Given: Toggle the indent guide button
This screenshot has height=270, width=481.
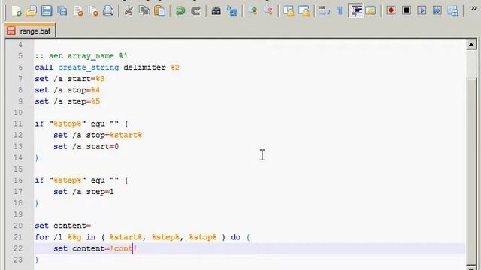Looking at the screenshot, I should click(x=355, y=11).
